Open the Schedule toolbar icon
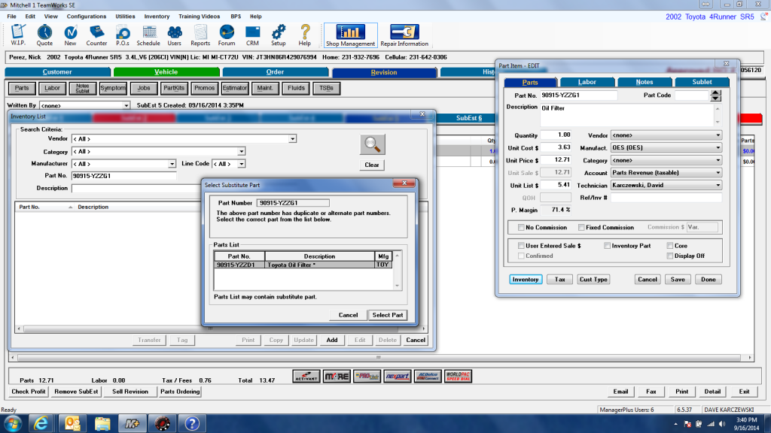Screen dimensions: 771x433 click(x=148, y=35)
